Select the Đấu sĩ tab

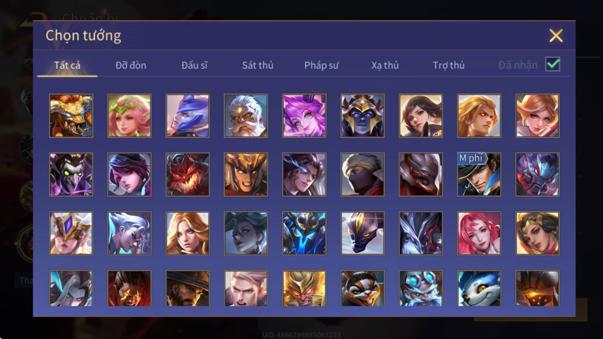click(194, 65)
